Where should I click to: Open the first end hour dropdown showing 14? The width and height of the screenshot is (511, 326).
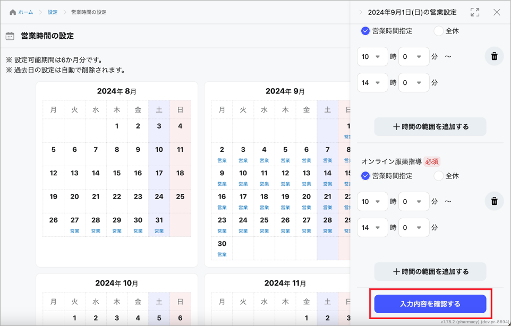tap(372, 83)
